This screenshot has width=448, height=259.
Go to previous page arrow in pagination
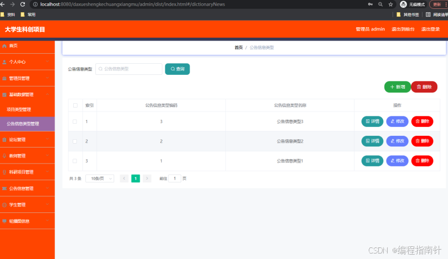pos(124,179)
